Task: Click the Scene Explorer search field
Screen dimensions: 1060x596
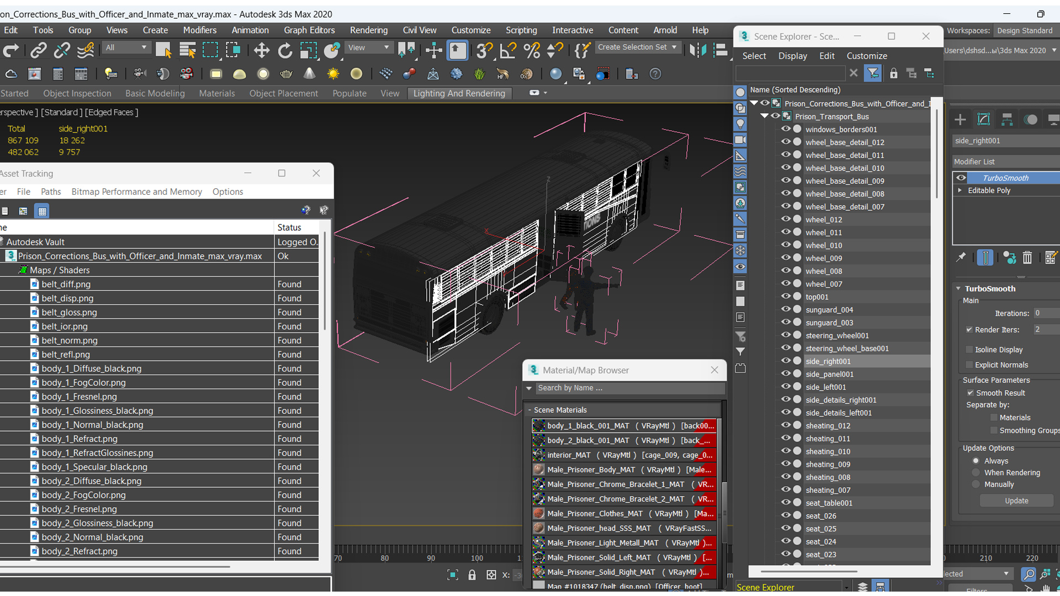Action: click(x=790, y=73)
